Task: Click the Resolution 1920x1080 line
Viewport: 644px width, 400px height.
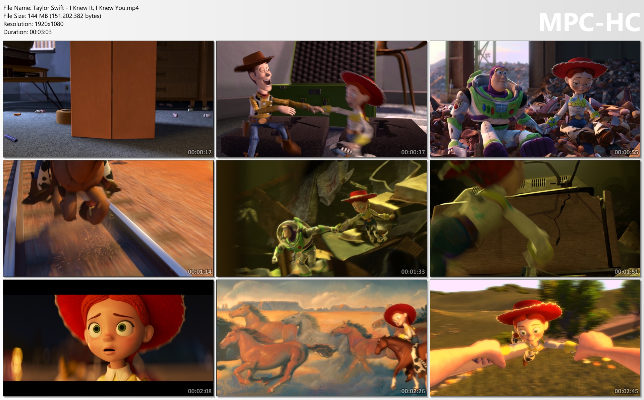Action: [34, 24]
